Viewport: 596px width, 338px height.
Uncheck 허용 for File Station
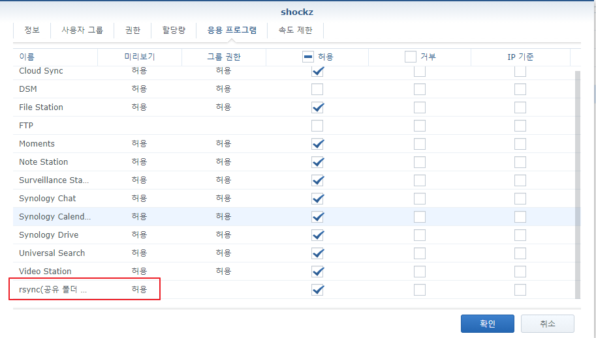317,107
